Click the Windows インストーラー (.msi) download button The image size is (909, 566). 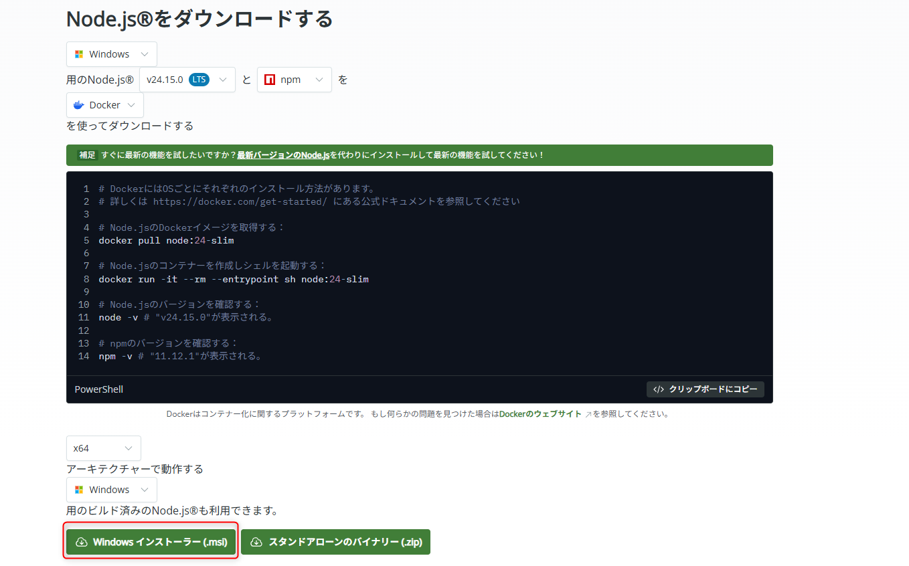[151, 542]
